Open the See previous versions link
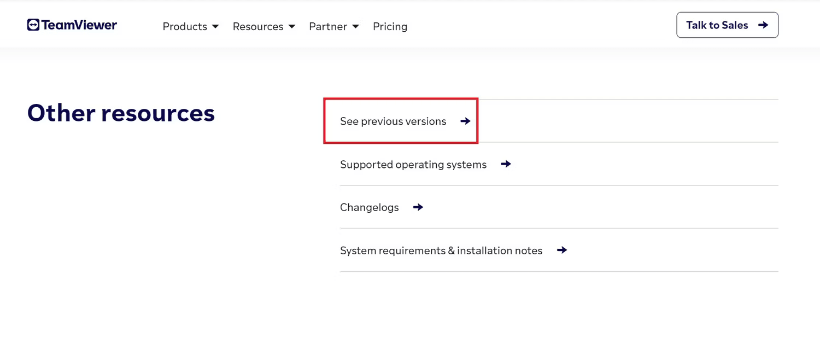Image resolution: width=820 pixels, height=350 pixels. click(x=394, y=121)
